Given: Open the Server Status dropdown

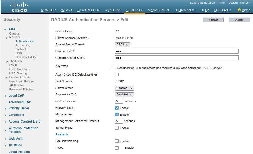Looking at the screenshot, I should coord(125,88).
